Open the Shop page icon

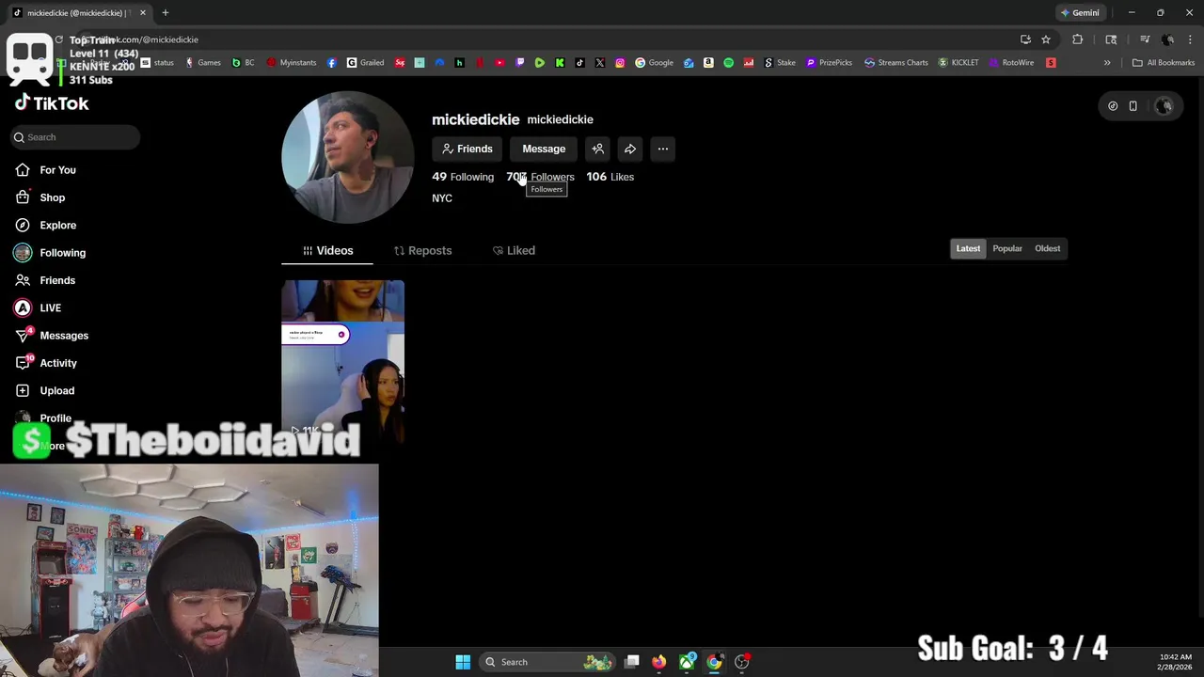23,197
